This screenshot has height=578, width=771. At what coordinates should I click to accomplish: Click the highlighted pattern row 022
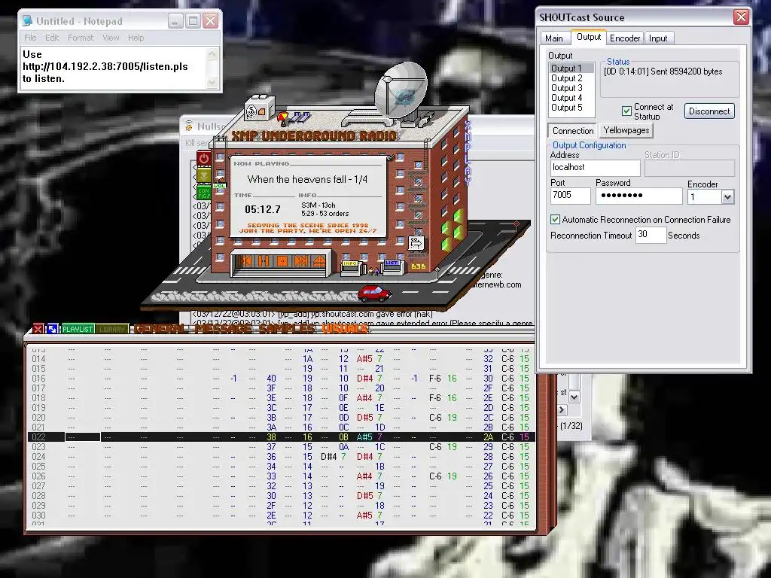coord(281,437)
